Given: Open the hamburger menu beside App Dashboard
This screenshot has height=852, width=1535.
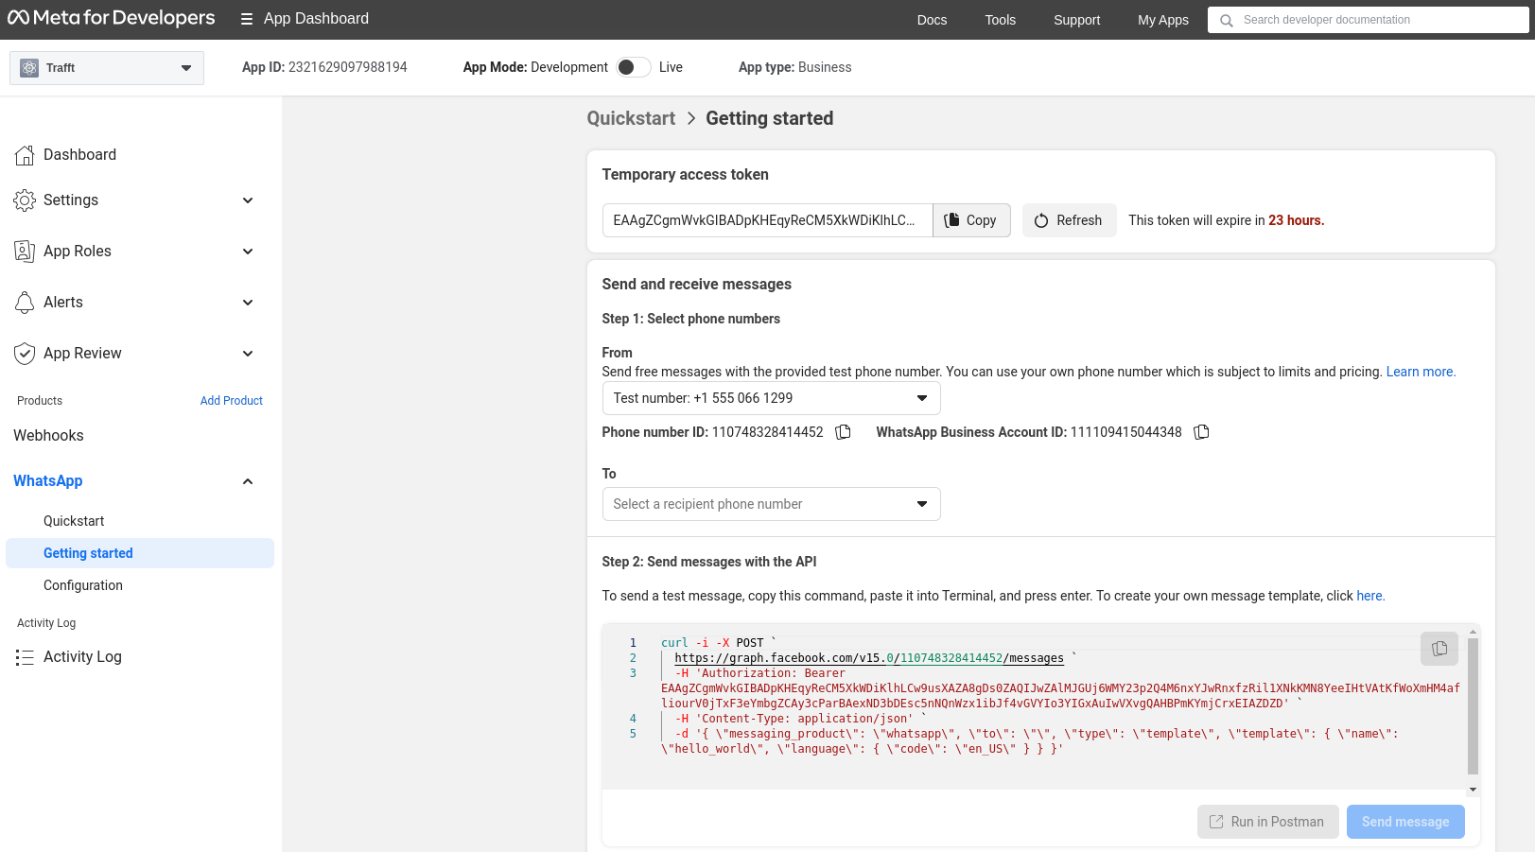Looking at the screenshot, I should pyautogui.click(x=247, y=19).
